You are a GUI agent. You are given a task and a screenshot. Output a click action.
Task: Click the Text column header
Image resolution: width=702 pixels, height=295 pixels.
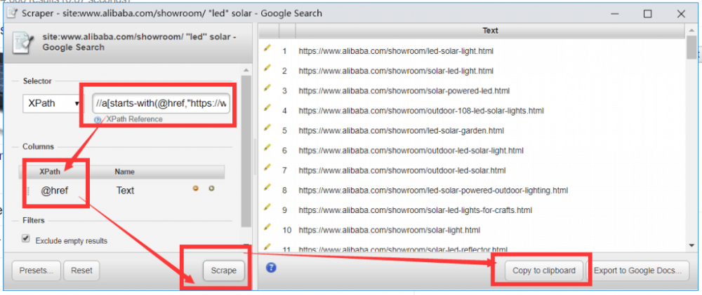[490, 31]
